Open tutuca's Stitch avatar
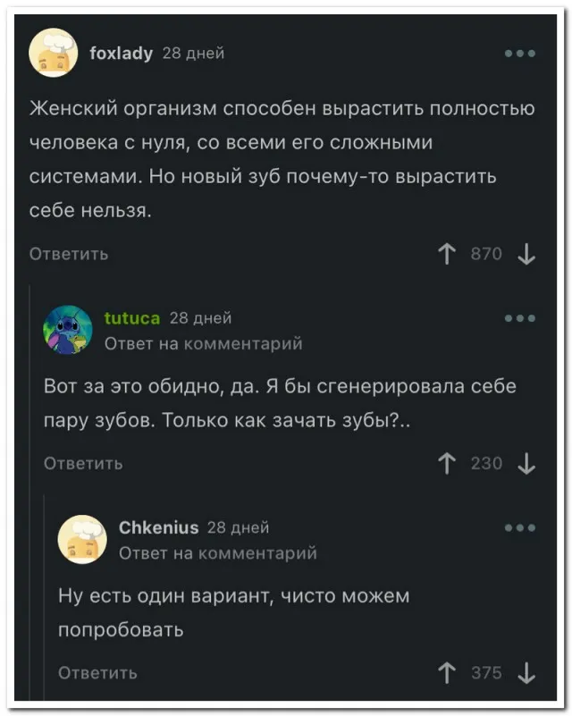The height and width of the screenshot is (716, 572). (68, 330)
